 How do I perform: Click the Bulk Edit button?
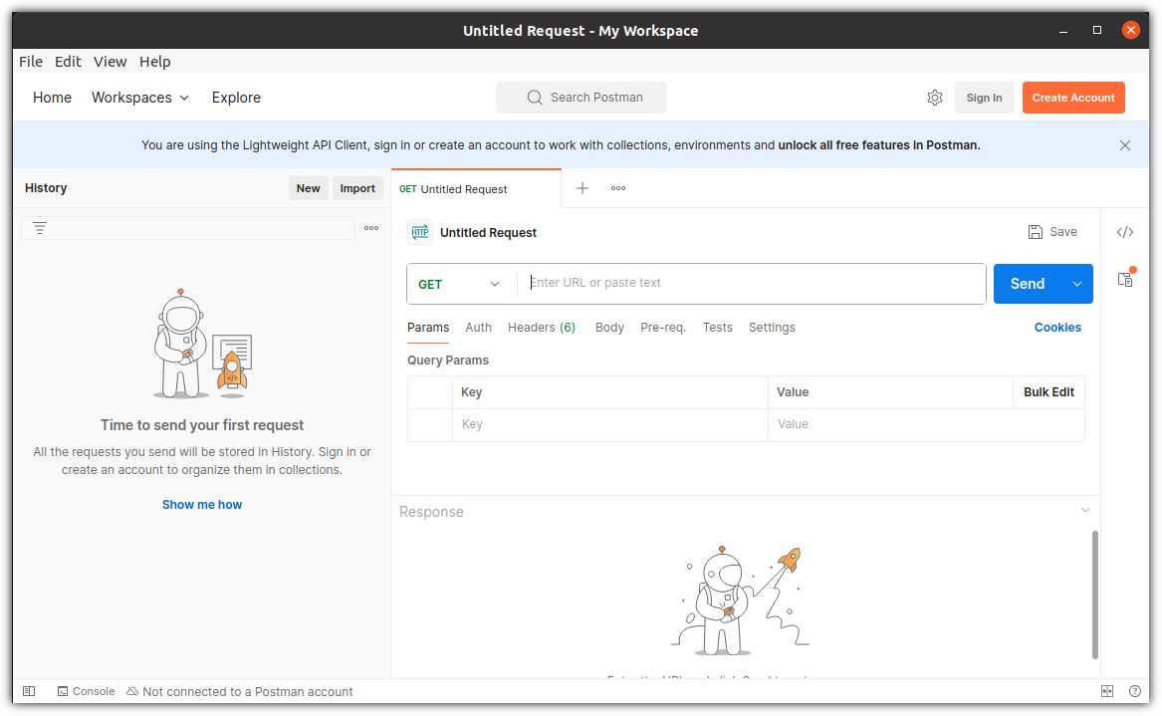click(1048, 392)
